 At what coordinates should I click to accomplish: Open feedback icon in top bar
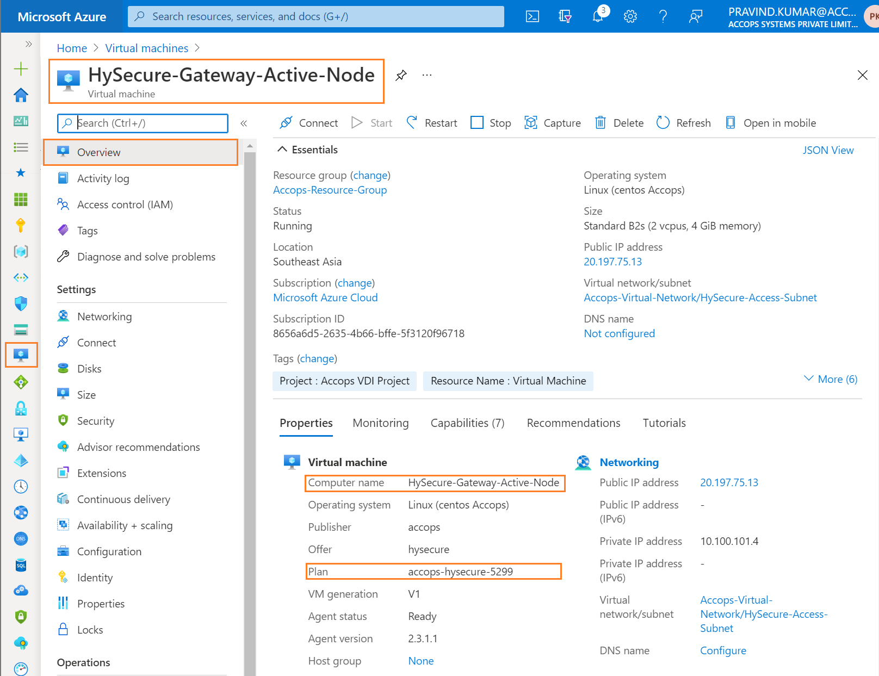point(696,16)
